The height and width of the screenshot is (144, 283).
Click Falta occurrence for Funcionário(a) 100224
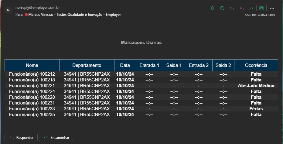[256, 91]
